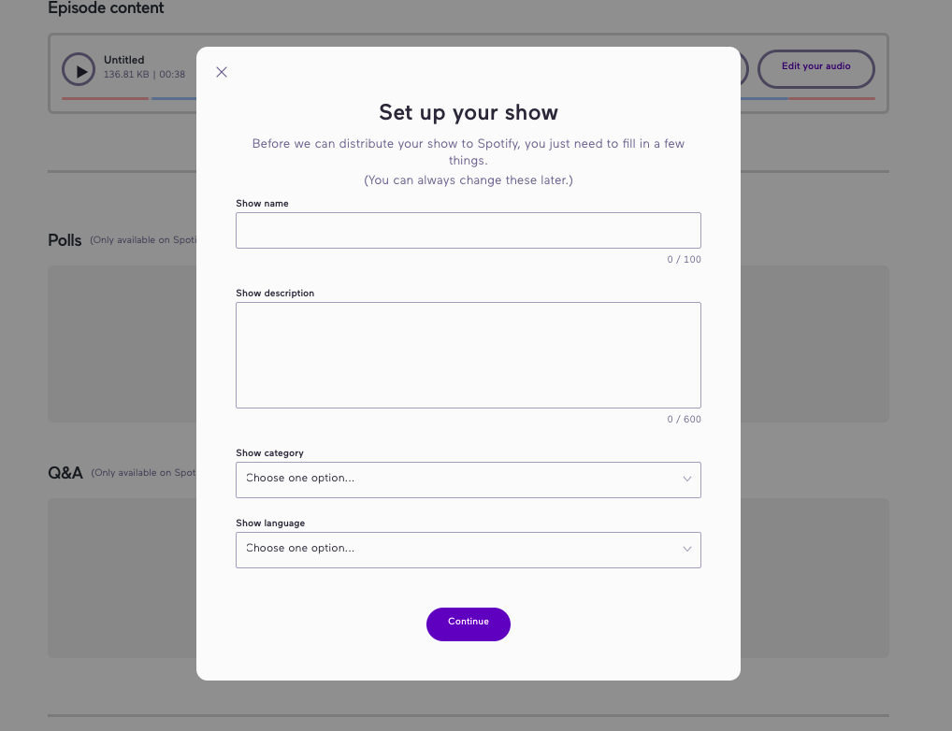
Task: Click the 0 / 600 character counter
Action: 684,420
